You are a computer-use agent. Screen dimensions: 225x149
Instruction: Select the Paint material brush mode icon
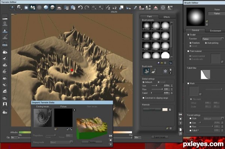click(153, 71)
